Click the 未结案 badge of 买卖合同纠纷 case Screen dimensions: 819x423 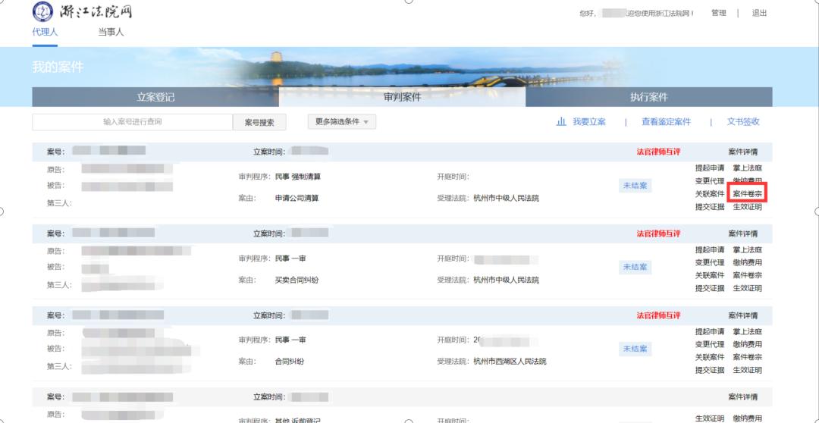pos(635,267)
